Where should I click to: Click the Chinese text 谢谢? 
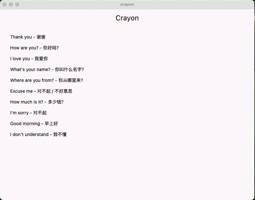pos(41,37)
